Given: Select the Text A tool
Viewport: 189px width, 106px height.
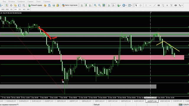Looking at the screenshot, I should click(167, 5).
